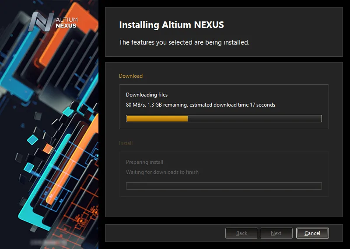The height and width of the screenshot is (249, 350).
Task: Go Back to the previous step
Action: 241,233
